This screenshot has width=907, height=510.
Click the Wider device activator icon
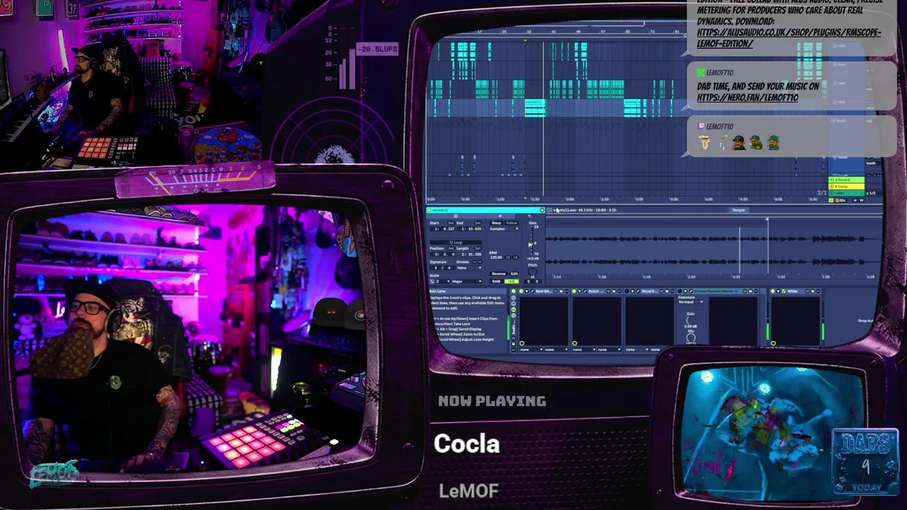(x=772, y=291)
